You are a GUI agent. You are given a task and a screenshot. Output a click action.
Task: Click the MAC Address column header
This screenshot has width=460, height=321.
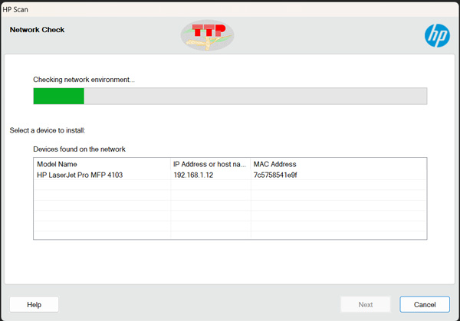[x=339, y=164]
